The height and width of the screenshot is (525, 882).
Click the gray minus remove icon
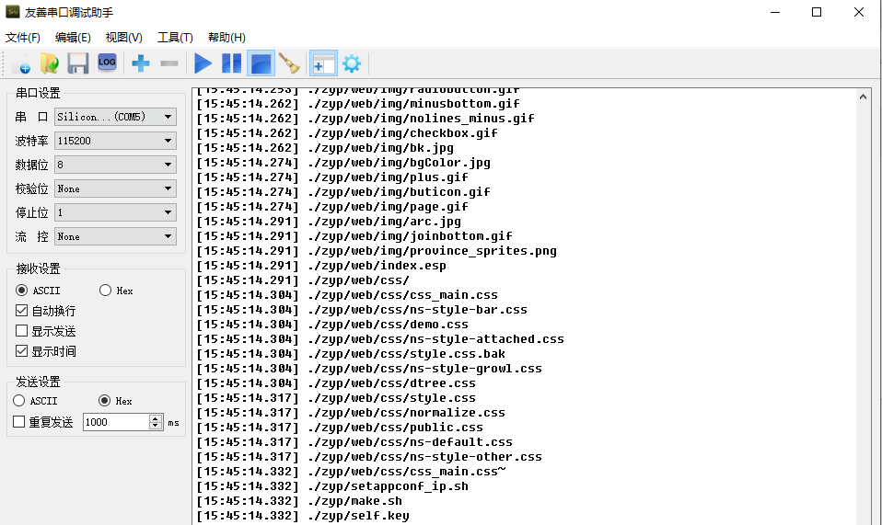169,63
